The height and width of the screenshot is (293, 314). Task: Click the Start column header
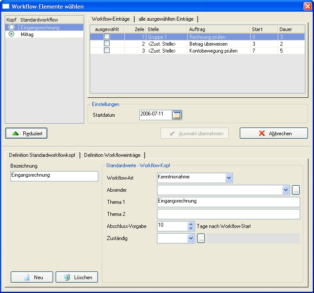[264, 29]
